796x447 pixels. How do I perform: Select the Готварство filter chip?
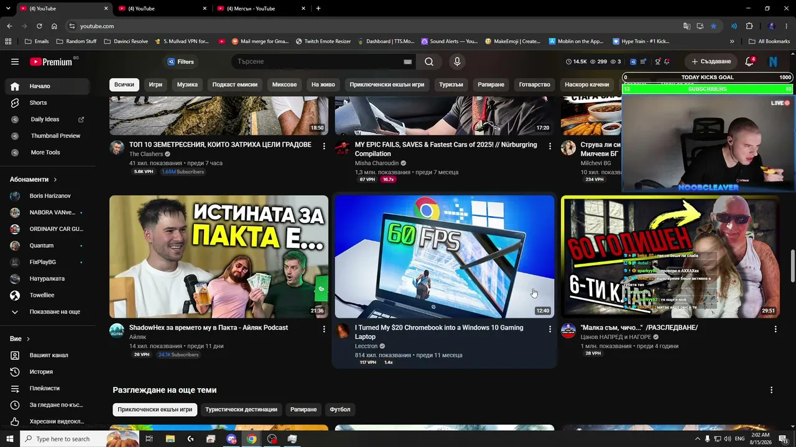[535, 84]
